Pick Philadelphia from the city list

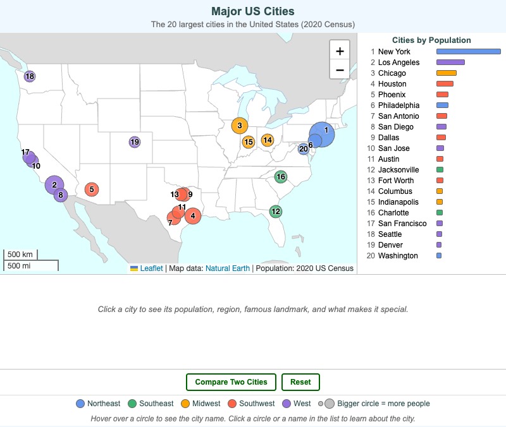[x=434, y=105]
